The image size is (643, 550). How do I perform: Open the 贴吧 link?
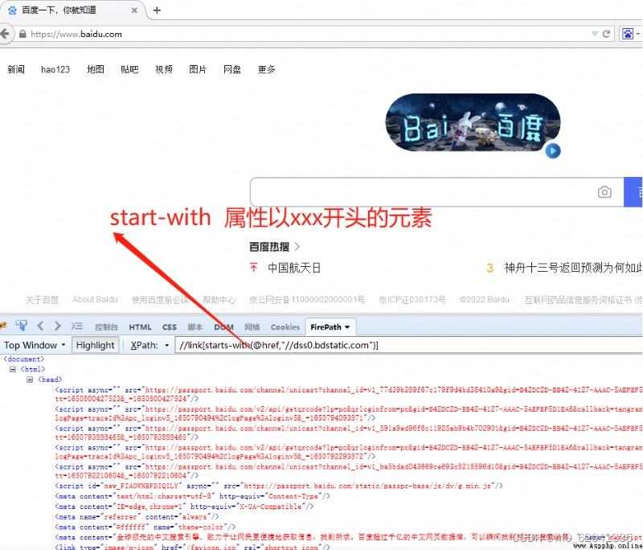pos(129,69)
